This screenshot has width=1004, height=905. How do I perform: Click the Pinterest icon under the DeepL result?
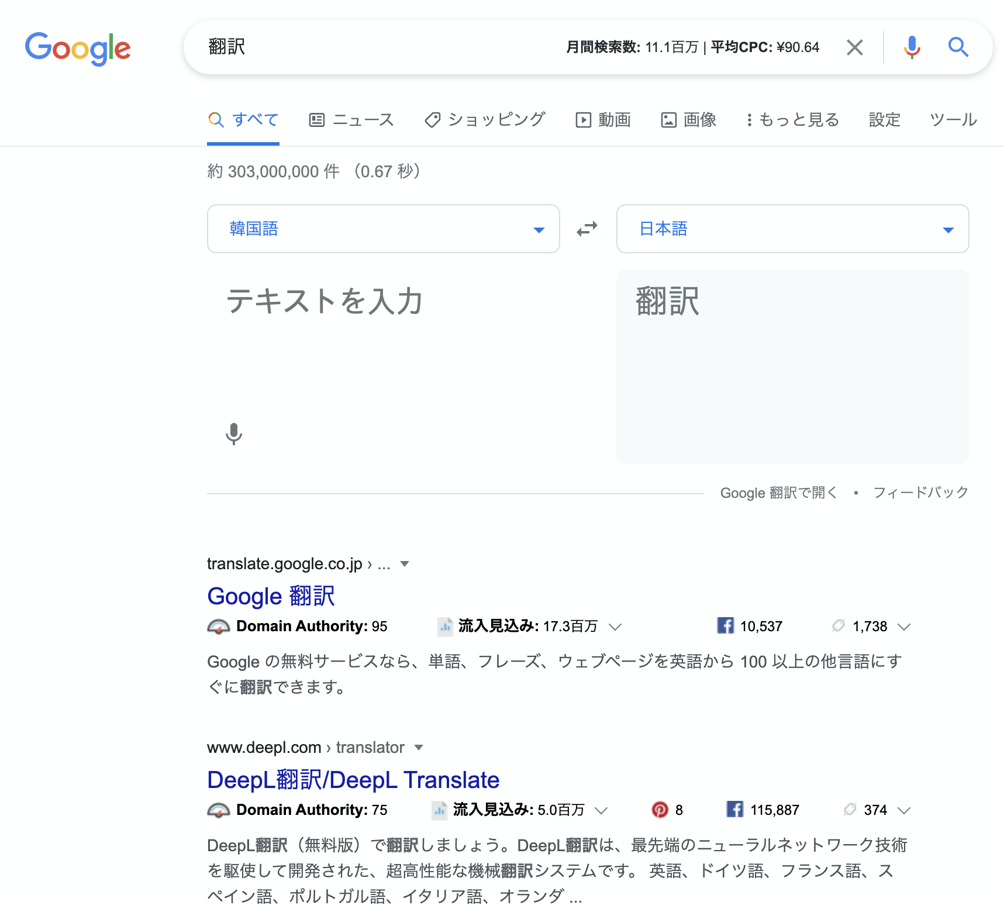pos(660,810)
